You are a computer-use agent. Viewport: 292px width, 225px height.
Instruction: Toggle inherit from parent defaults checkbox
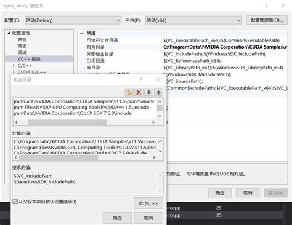(15, 202)
